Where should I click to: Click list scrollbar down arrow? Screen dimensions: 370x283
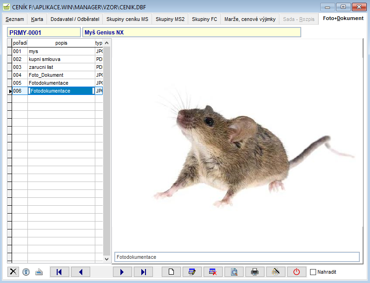pos(106,259)
